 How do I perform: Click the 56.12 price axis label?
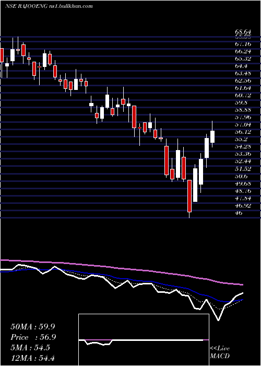(x=243, y=132)
